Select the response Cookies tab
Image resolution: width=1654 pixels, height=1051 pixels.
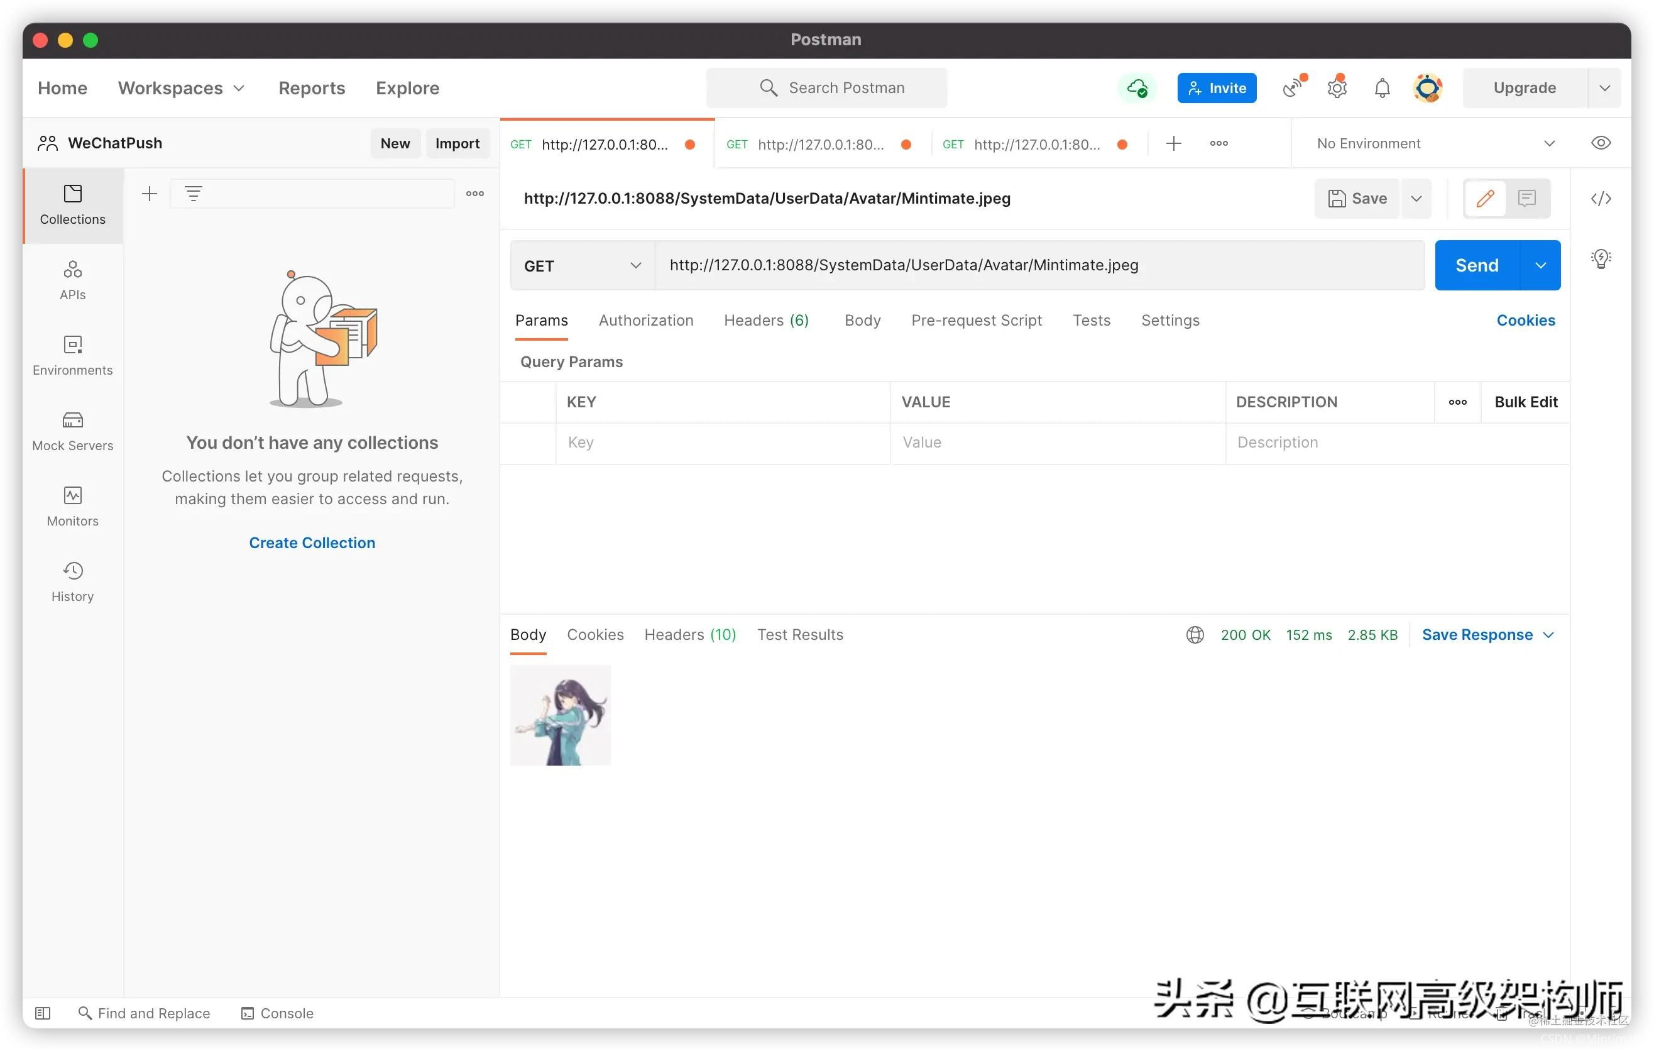click(x=595, y=635)
